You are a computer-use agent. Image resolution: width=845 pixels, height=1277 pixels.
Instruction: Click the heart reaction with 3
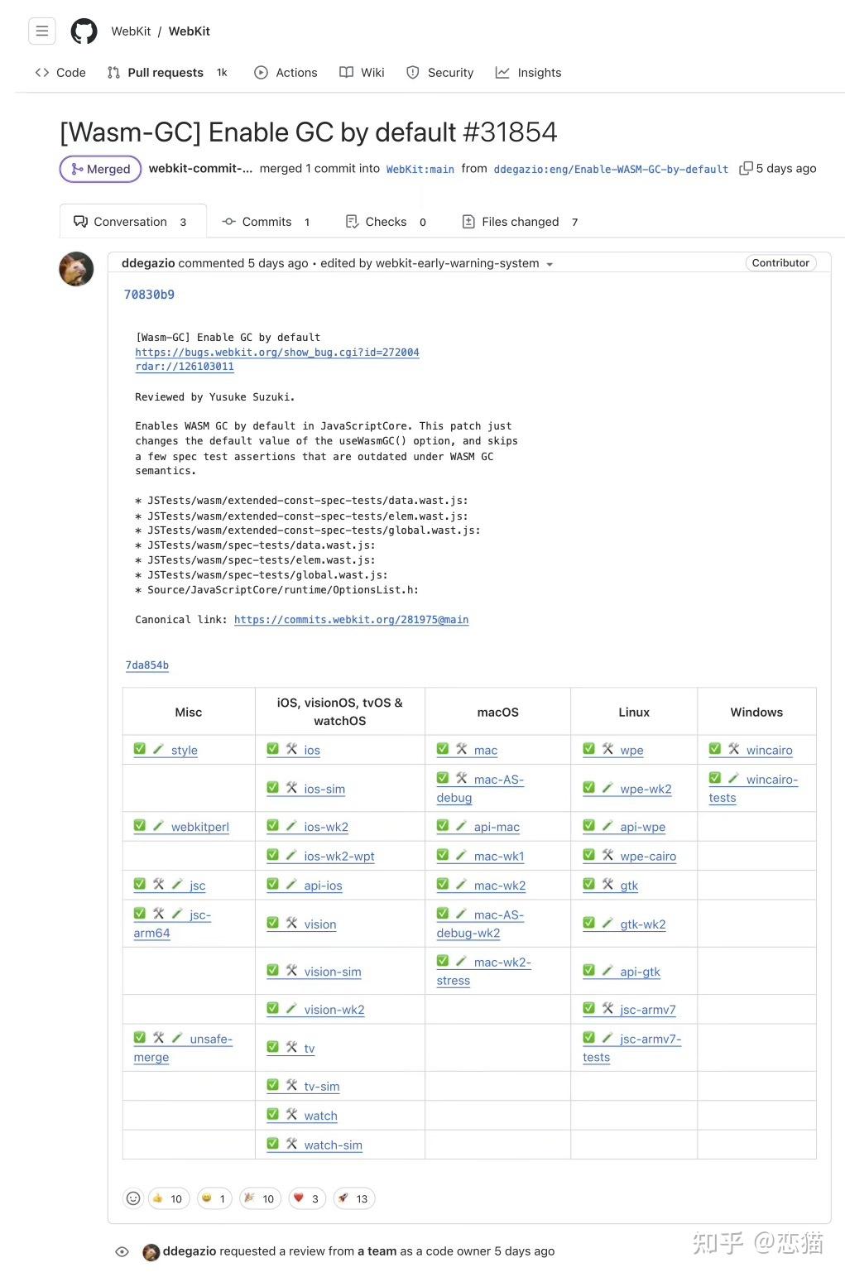[x=306, y=1198]
